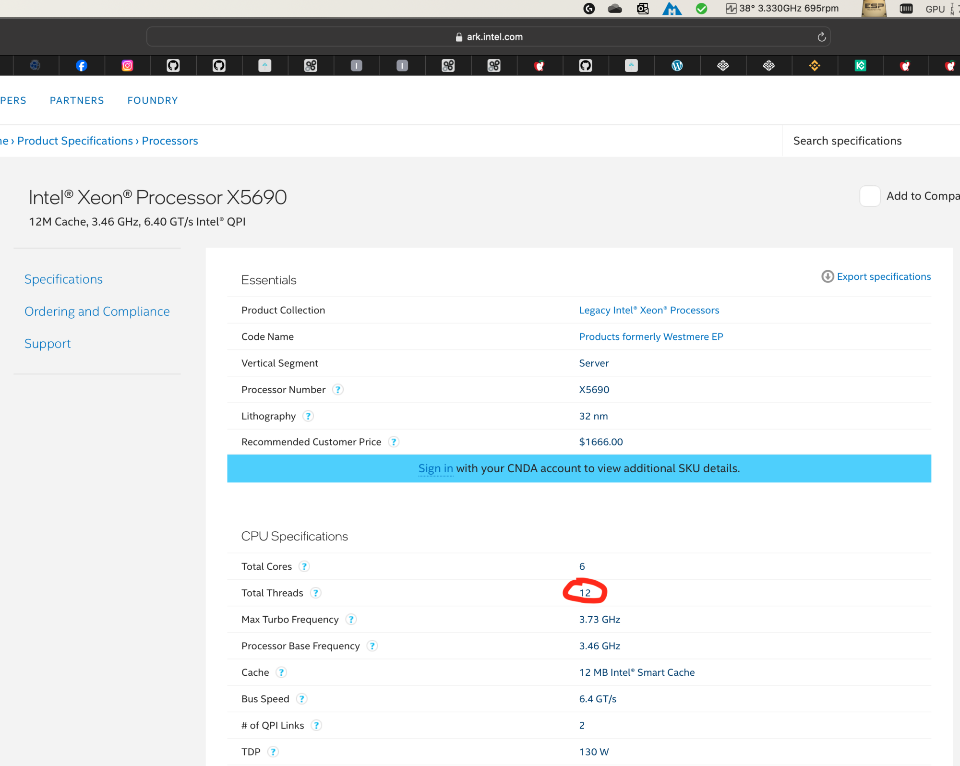This screenshot has height=766, width=960.
Task: Open CPU temperature monitor readout
Action: 782,8
